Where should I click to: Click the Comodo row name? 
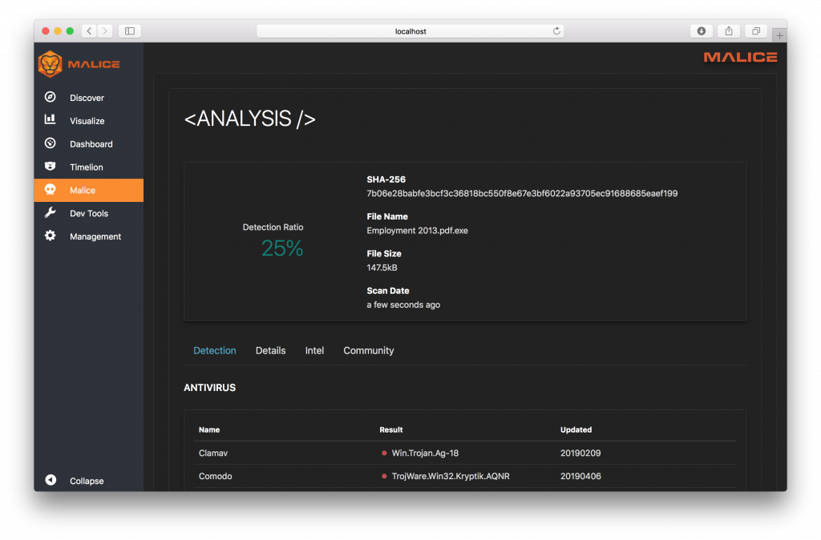pos(215,476)
